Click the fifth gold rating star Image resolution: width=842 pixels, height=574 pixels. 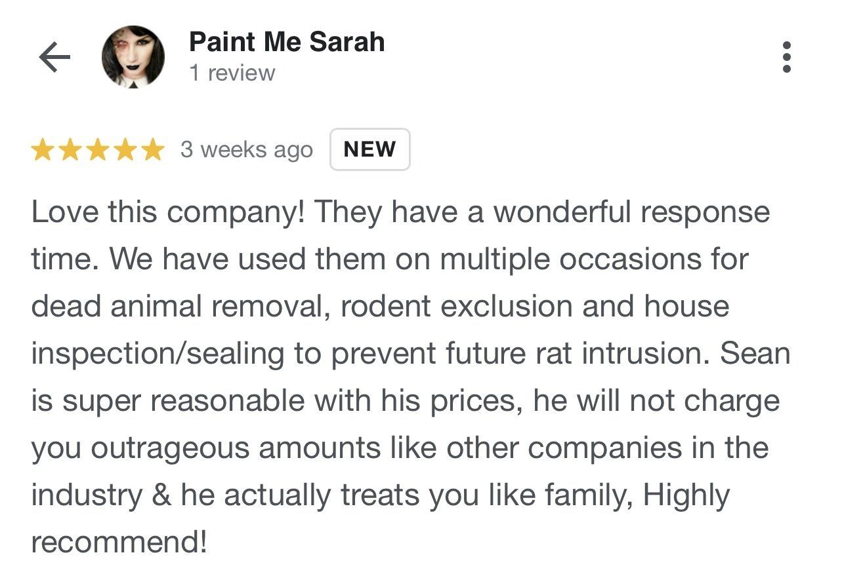point(152,150)
